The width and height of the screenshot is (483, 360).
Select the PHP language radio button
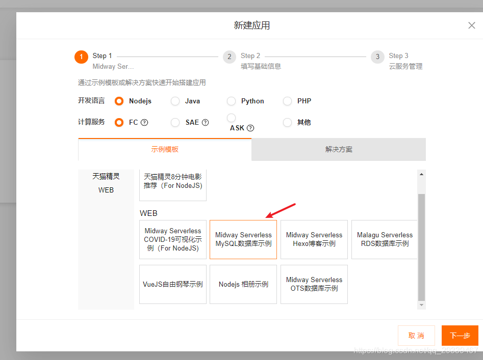(x=287, y=101)
